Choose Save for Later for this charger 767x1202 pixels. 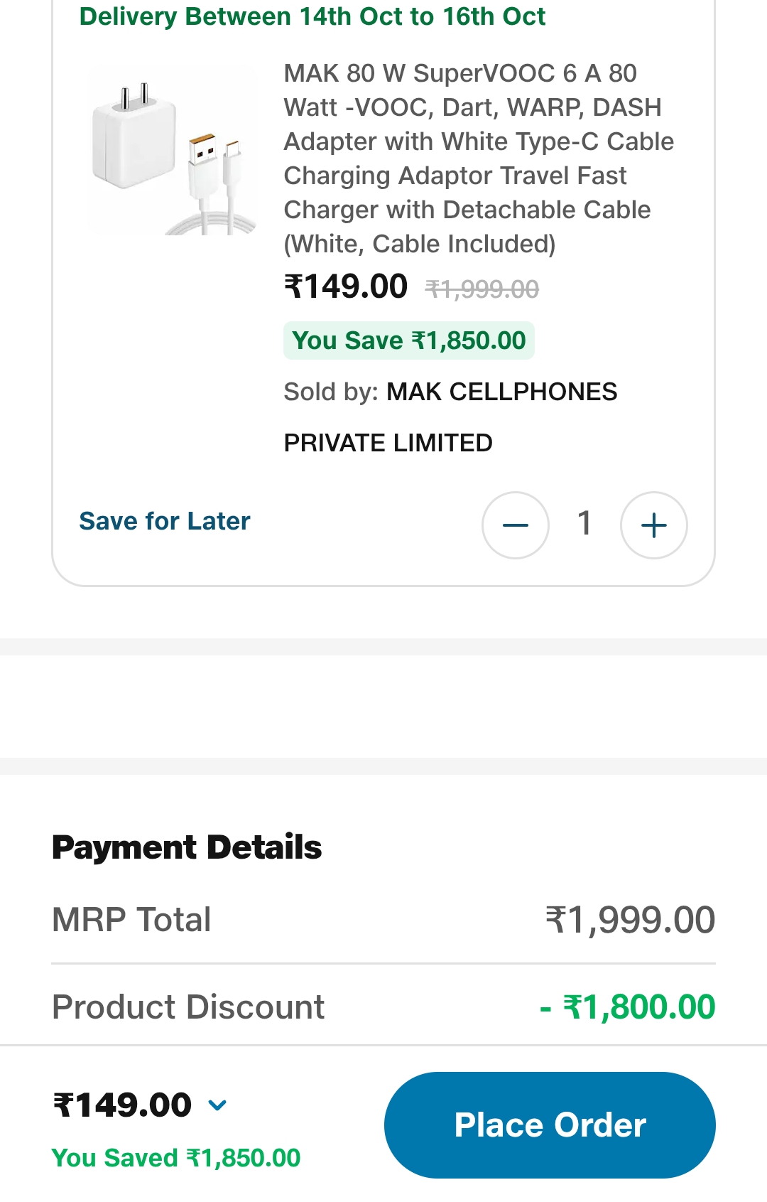click(165, 521)
